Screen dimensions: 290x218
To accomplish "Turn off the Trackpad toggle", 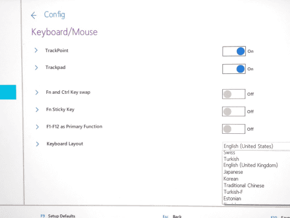I will (234, 69).
